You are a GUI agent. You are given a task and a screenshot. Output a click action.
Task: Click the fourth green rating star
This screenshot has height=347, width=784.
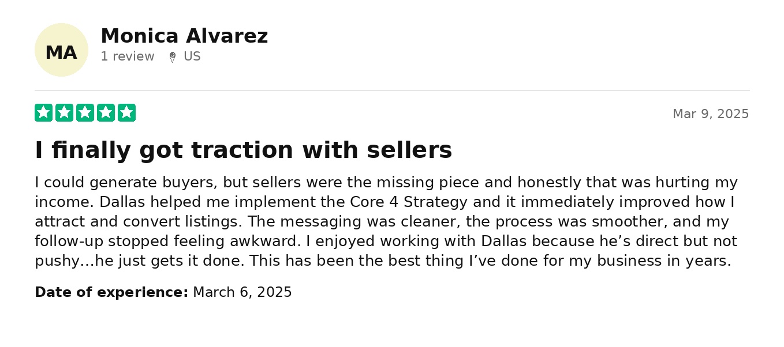pos(106,113)
